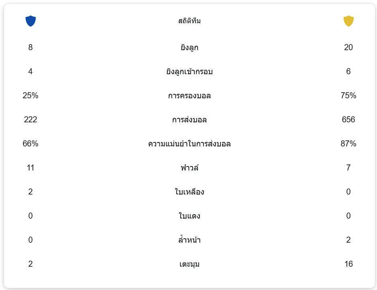The image size is (377, 290).
Task: Select the ล้ำหน้า offsides label
Action: click(190, 240)
